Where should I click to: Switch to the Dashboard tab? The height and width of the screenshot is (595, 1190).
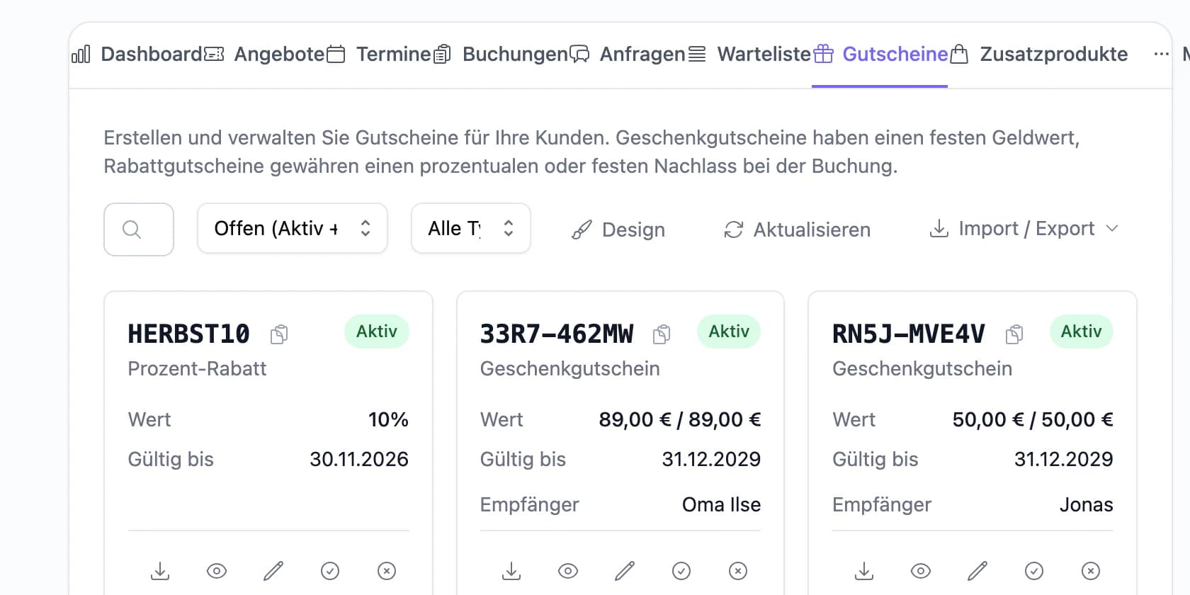coord(137,54)
